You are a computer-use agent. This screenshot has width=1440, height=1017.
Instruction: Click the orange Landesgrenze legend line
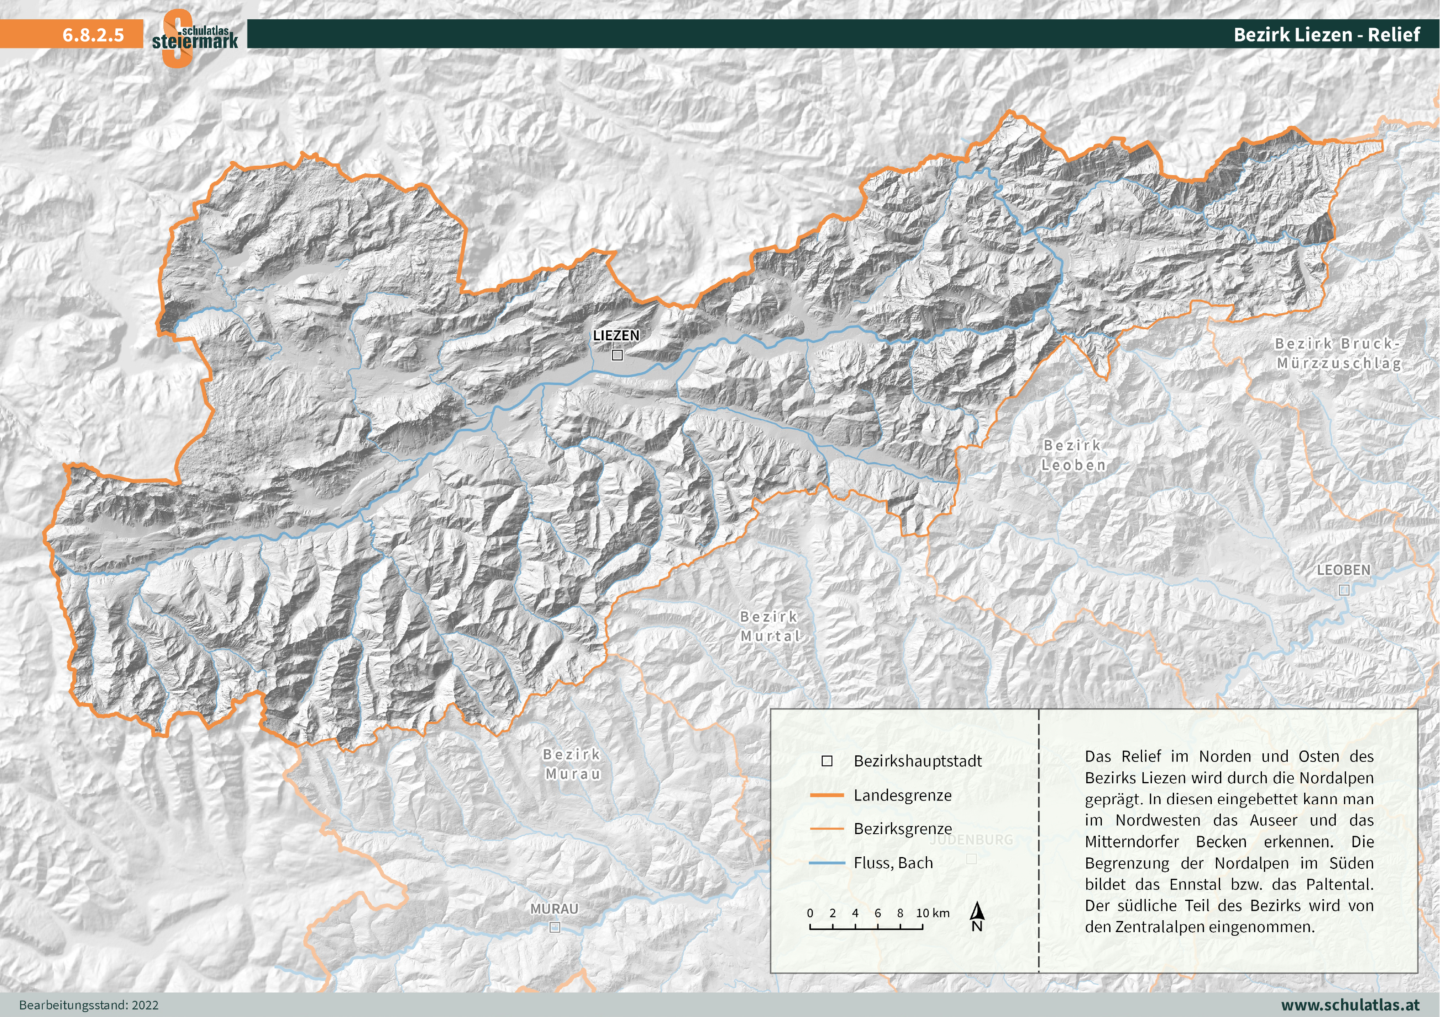[x=826, y=795]
